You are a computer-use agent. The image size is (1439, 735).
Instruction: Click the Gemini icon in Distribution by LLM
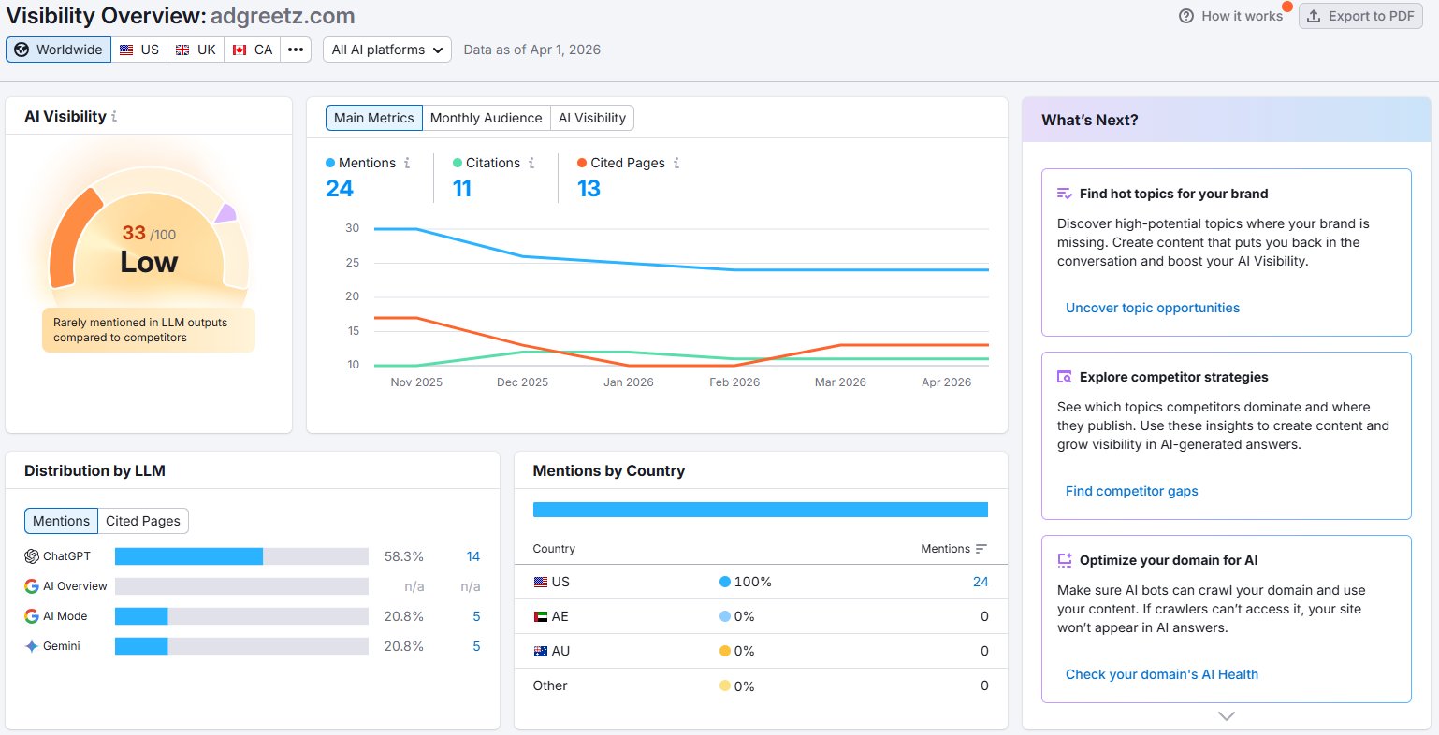pyautogui.click(x=31, y=645)
